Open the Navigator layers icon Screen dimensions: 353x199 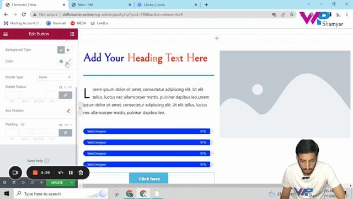coord(14,182)
